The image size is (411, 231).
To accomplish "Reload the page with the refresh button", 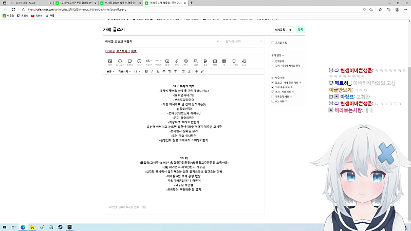I will (13, 10).
